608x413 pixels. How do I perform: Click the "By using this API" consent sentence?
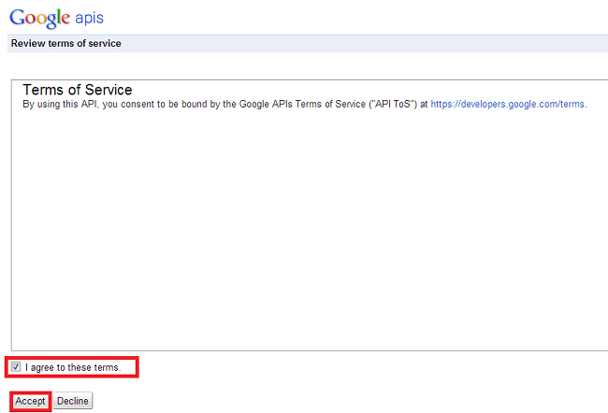(305, 105)
